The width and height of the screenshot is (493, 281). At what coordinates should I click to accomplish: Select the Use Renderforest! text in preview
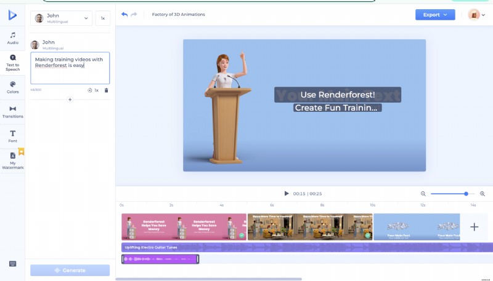click(x=338, y=95)
